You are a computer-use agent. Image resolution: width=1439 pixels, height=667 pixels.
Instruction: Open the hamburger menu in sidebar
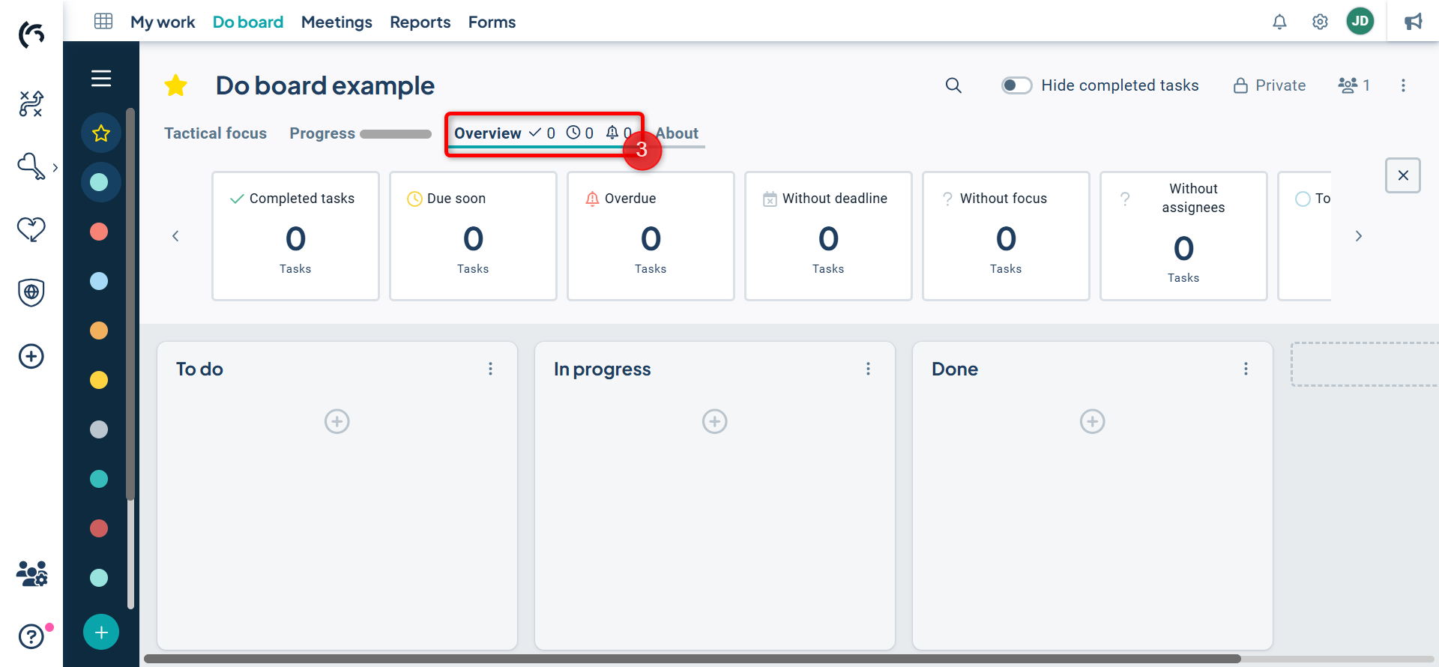101,79
